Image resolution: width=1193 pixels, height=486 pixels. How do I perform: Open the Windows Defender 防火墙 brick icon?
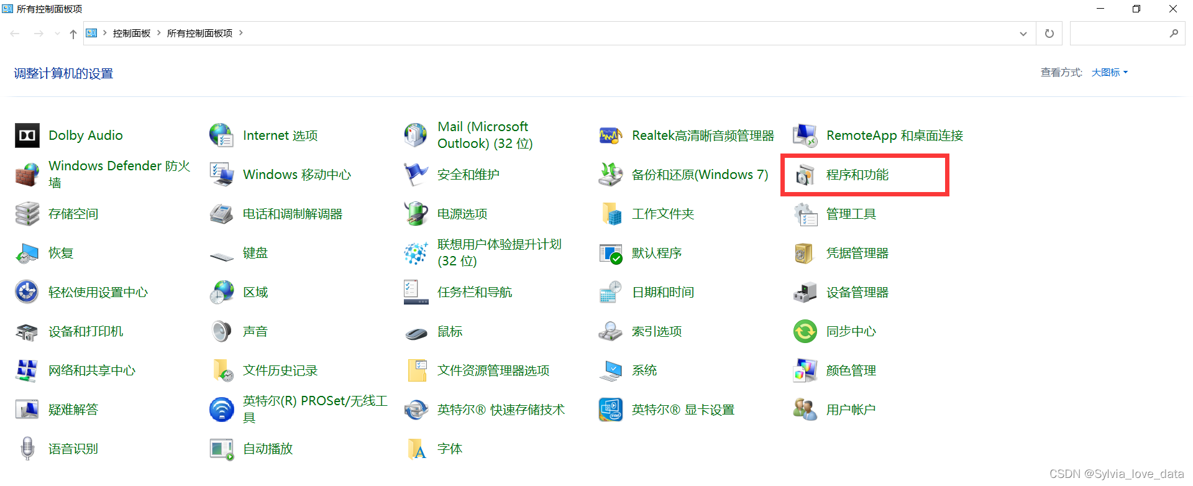(x=27, y=175)
